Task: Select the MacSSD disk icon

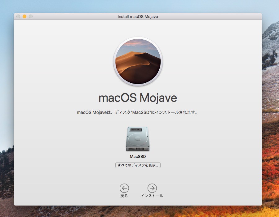Action: pos(138,139)
